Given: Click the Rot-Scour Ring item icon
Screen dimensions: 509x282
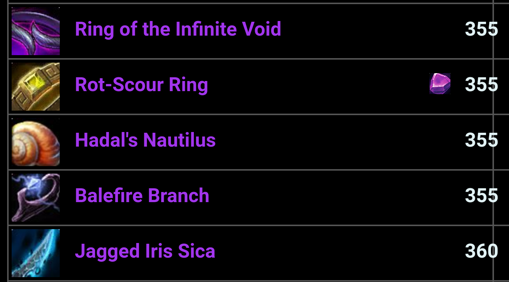Looking at the screenshot, I should 36,87.
